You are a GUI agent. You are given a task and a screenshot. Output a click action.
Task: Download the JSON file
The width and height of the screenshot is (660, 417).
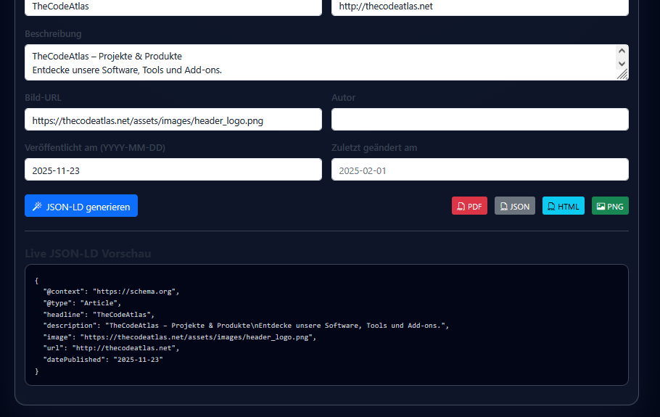pos(515,206)
